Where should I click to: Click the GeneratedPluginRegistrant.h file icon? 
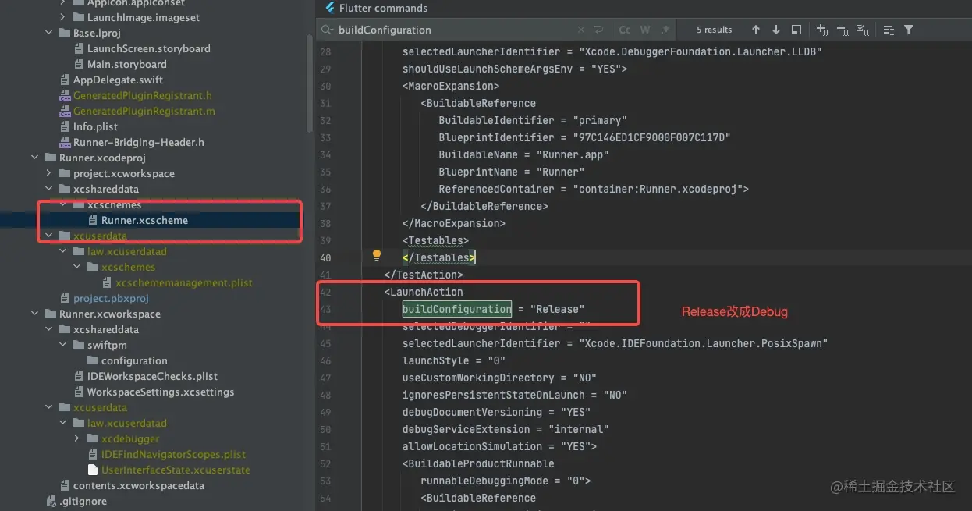point(66,95)
